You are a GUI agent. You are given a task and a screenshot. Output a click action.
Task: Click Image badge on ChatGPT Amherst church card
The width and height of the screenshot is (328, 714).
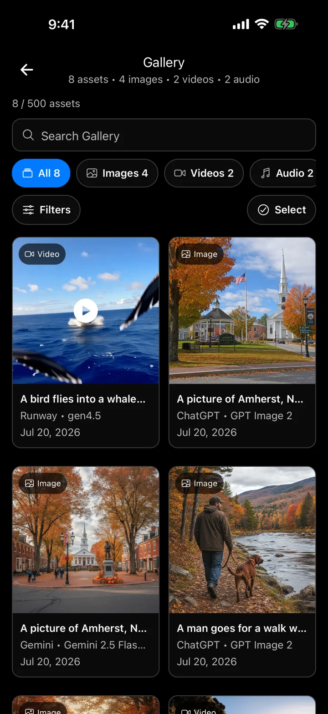[x=199, y=254]
